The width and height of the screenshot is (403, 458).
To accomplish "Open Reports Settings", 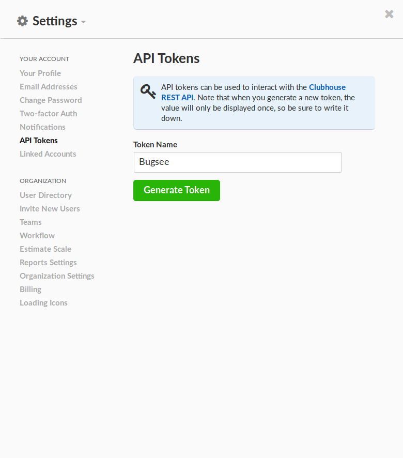I will 48,262.
